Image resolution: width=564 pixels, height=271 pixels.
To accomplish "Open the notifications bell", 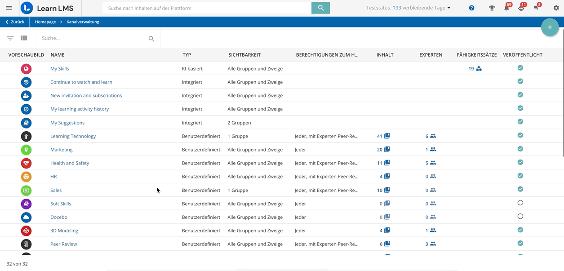I will click(x=506, y=8).
